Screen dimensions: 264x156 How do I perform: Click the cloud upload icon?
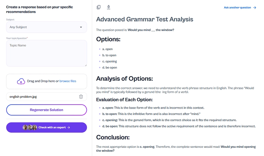click(x=21, y=81)
